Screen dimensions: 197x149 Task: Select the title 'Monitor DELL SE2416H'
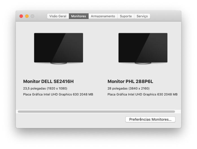(x=48, y=81)
